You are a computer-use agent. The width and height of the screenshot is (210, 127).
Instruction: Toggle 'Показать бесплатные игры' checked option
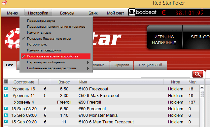56,39
